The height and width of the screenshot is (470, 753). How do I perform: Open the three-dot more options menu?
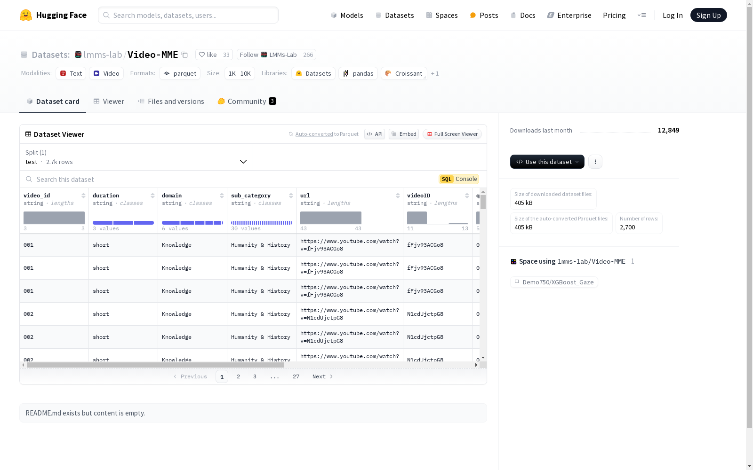point(595,162)
